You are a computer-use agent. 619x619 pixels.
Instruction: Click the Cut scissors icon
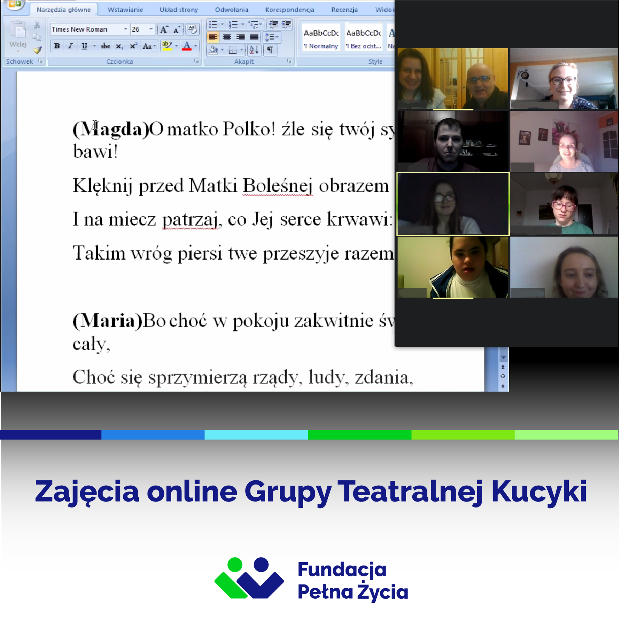37,25
